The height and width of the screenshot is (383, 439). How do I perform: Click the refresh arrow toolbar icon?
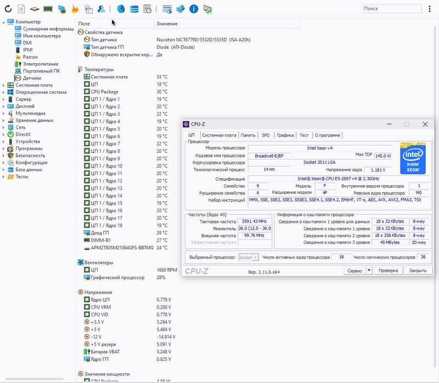[x=8, y=9]
